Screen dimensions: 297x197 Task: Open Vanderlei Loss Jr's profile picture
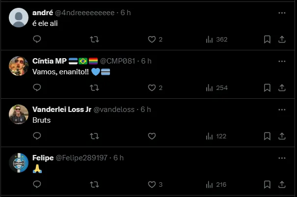coord(19,114)
